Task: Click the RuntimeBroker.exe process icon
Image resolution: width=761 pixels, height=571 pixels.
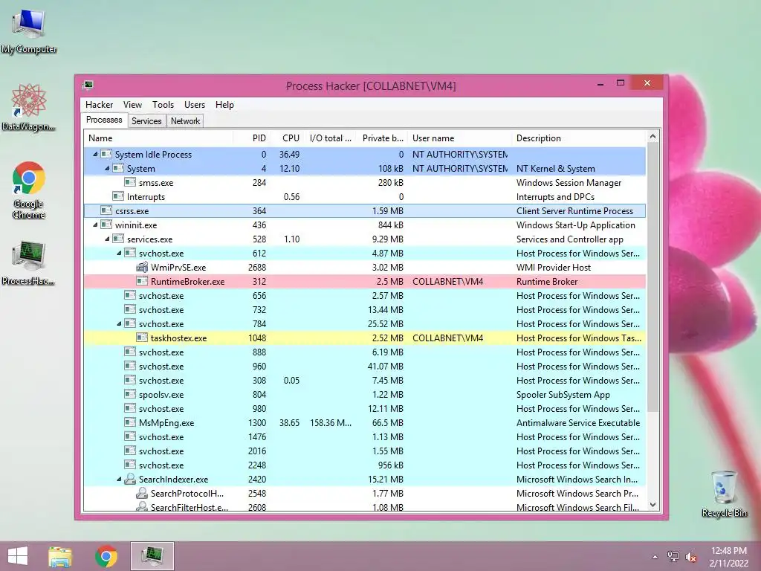Action: [x=142, y=281]
